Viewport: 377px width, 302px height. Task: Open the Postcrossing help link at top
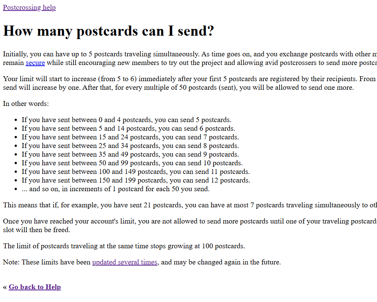[29, 8]
